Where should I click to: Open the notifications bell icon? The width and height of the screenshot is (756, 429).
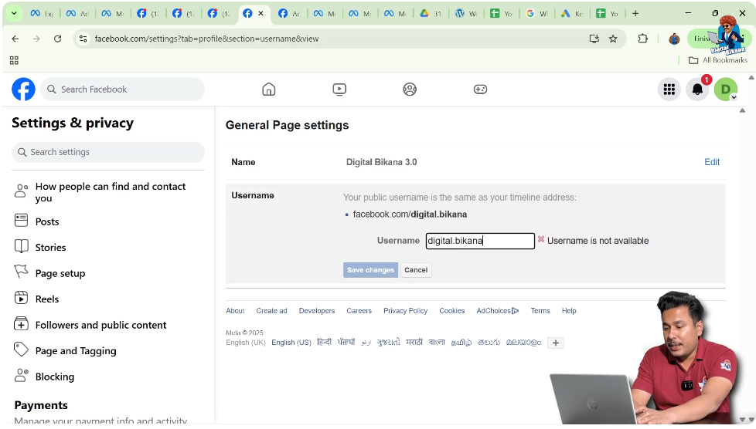[x=697, y=89]
